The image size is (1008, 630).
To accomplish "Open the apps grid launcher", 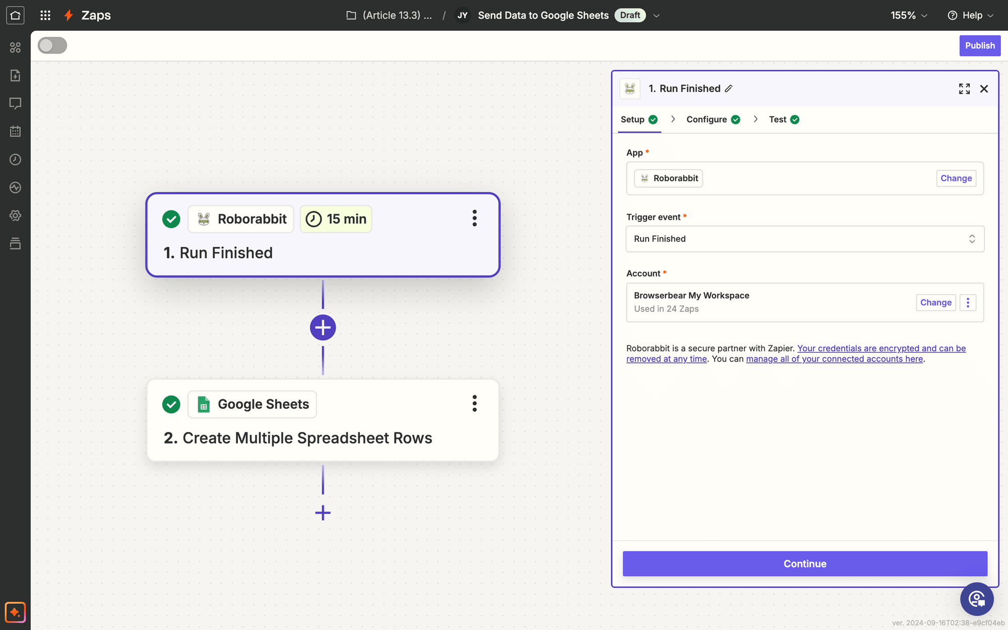I will point(45,15).
